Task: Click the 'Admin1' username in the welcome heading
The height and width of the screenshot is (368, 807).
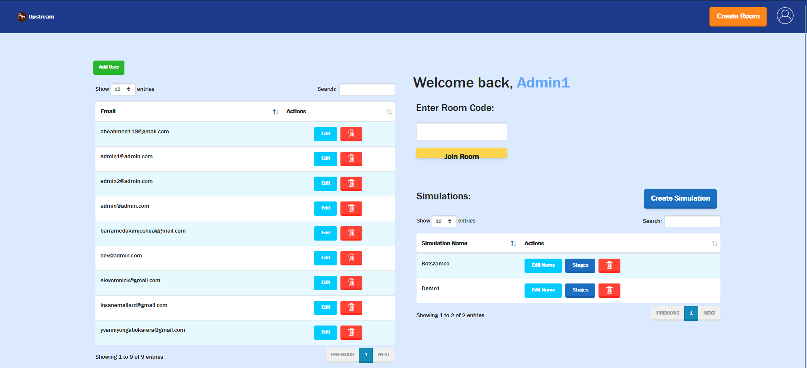Action: [x=543, y=82]
